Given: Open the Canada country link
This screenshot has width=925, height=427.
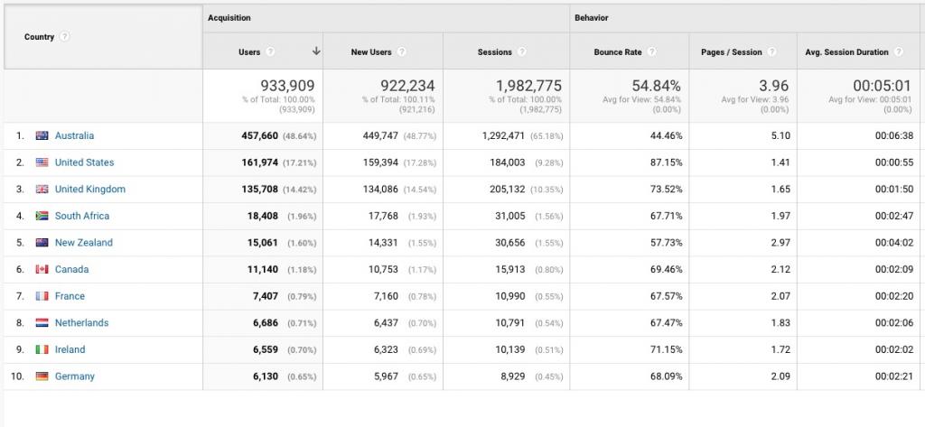Looking at the screenshot, I should point(71,269).
